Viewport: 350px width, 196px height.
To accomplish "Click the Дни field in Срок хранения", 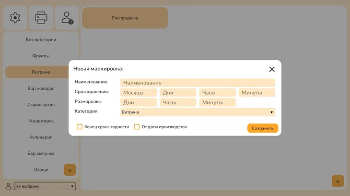I will [178, 92].
